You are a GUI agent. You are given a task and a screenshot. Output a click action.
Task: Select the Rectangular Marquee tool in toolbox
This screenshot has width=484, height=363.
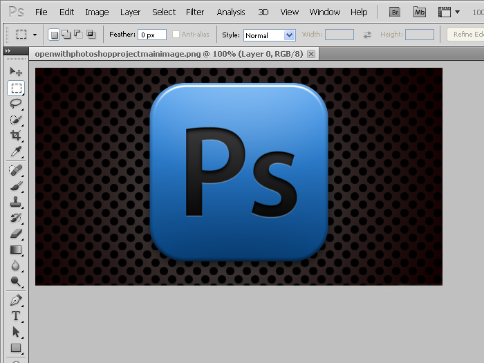pyautogui.click(x=16, y=88)
